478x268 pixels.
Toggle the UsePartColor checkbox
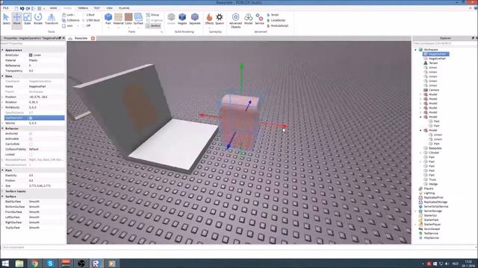(x=31, y=118)
